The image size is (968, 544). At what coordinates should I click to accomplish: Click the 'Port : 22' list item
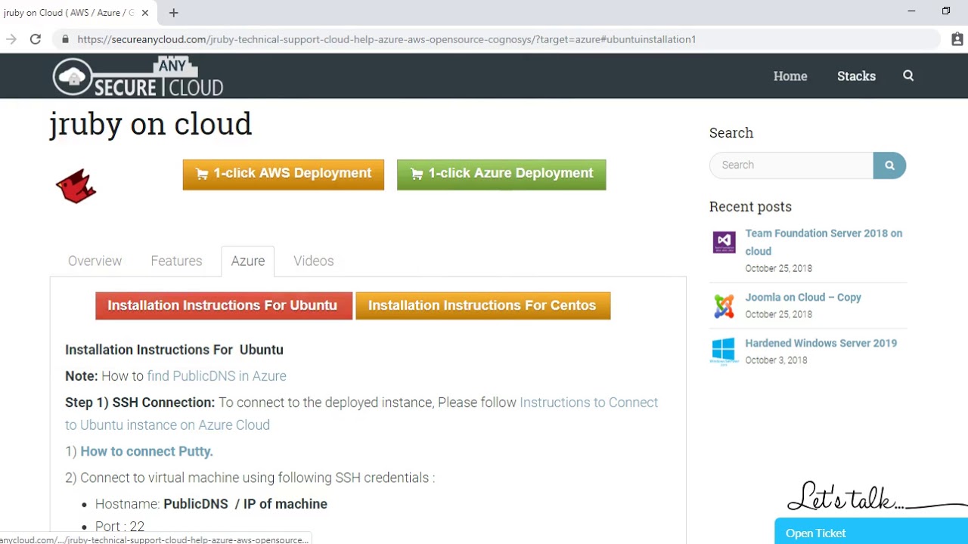(x=119, y=527)
